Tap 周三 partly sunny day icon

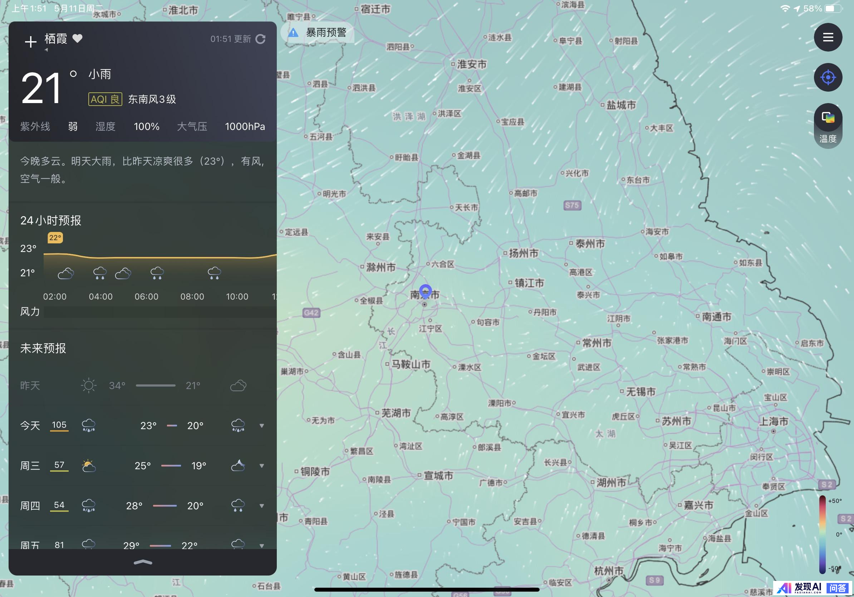point(89,466)
